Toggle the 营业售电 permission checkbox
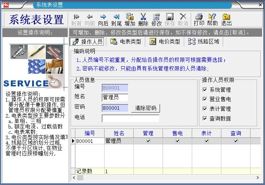265x185 pixels. [x=205, y=99]
